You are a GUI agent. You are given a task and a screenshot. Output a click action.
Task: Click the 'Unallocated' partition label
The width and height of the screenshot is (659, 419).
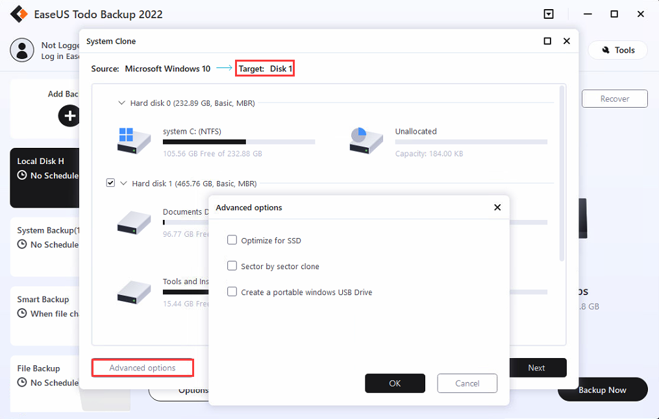(416, 132)
